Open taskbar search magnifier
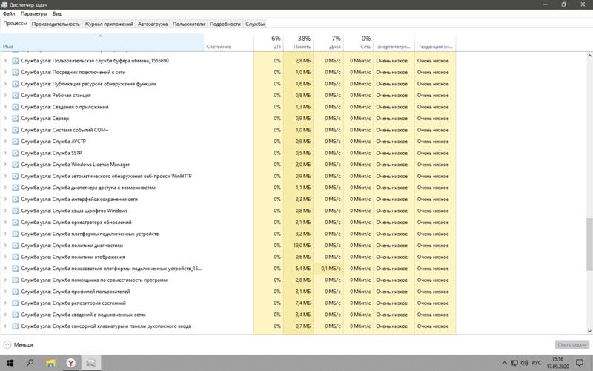This screenshot has height=371, width=593. [x=30, y=363]
